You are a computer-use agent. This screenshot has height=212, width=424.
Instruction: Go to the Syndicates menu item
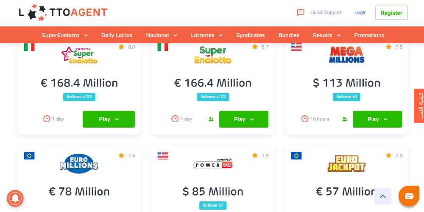point(250,35)
